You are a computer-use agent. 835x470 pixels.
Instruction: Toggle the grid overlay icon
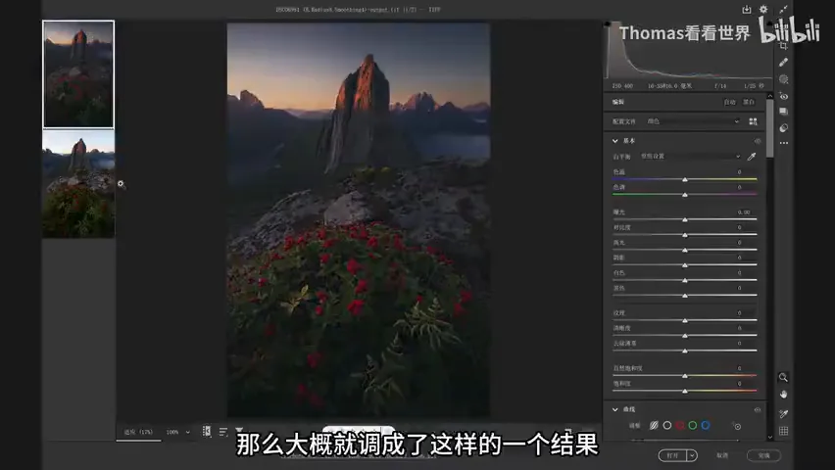pos(783,431)
